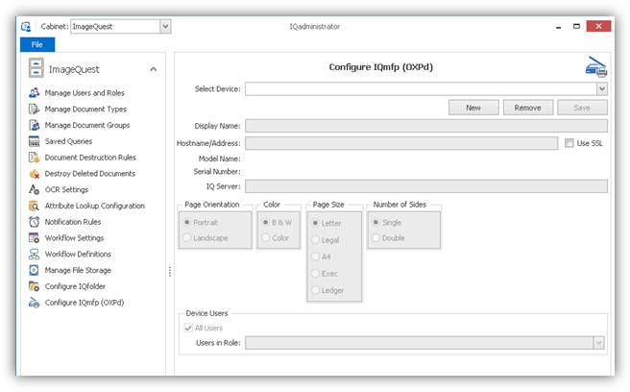630x392 pixels.
Task: Click the Workflow Settings icon
Action: [x=35, y=237]
